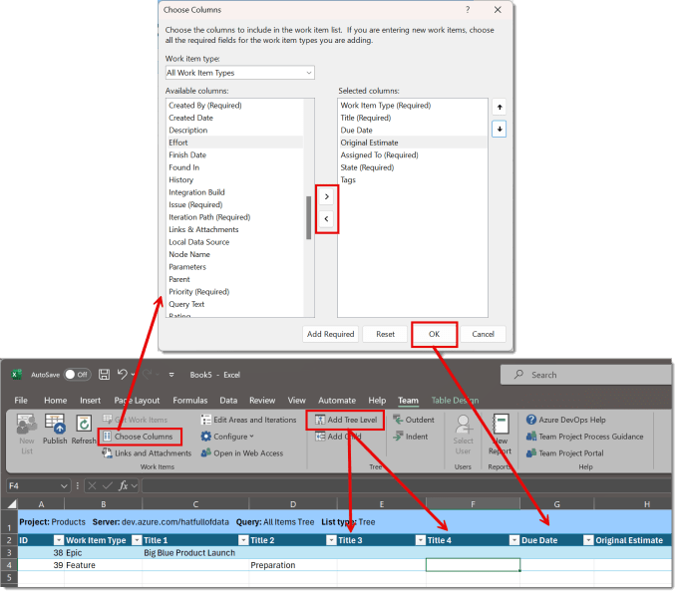Select Effort in Available columns

click(x=235, y=143)
